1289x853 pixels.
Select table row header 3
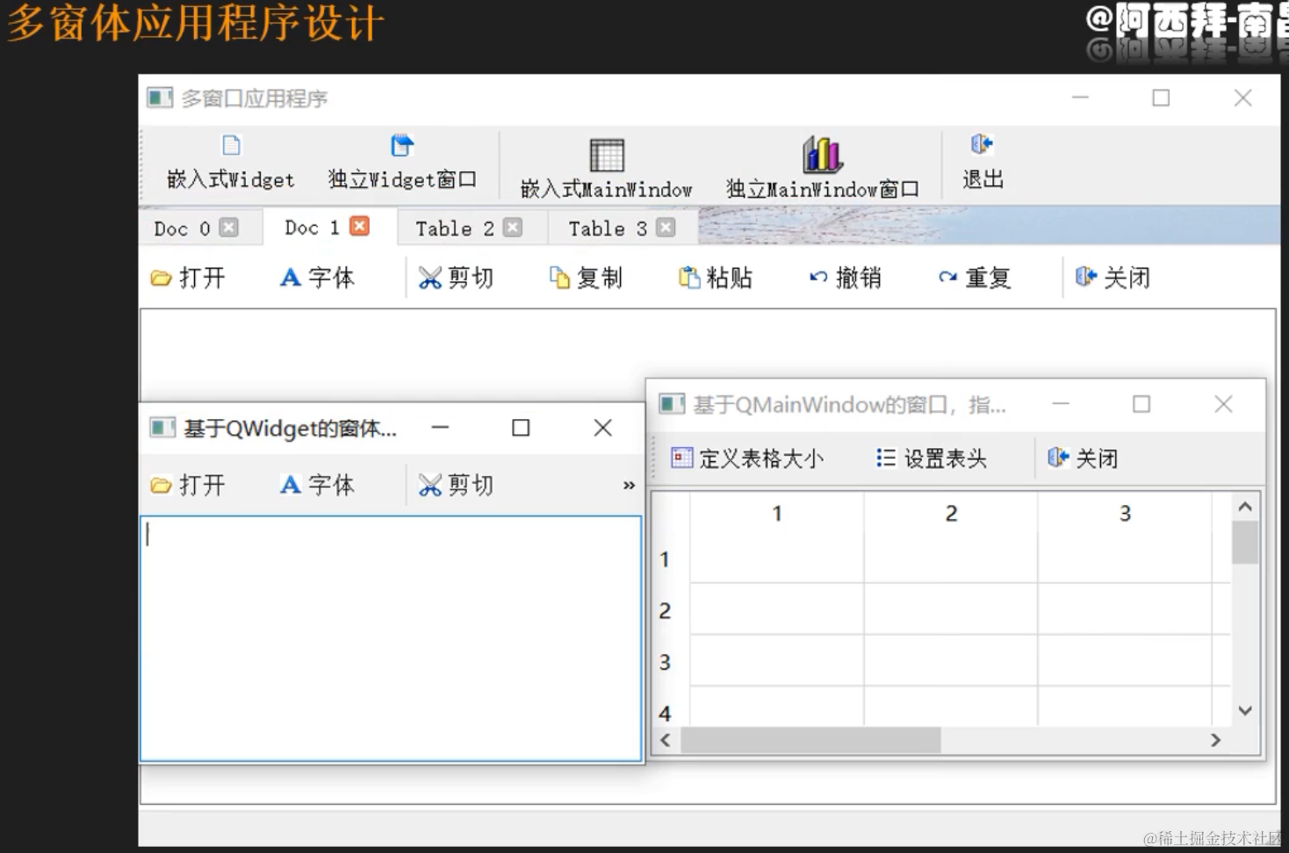(670, 661)
